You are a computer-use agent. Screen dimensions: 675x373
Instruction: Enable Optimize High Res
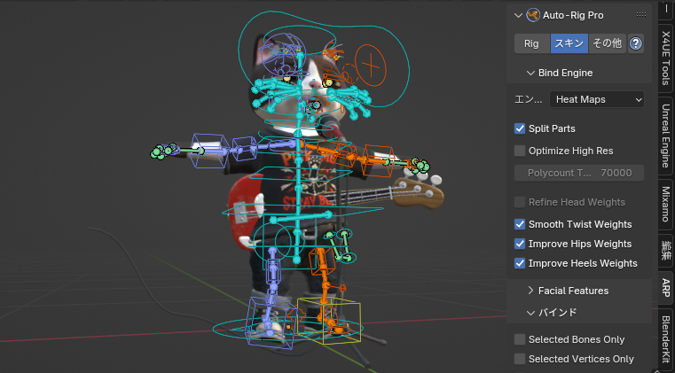pyautogui.click(x=520, y=151)
